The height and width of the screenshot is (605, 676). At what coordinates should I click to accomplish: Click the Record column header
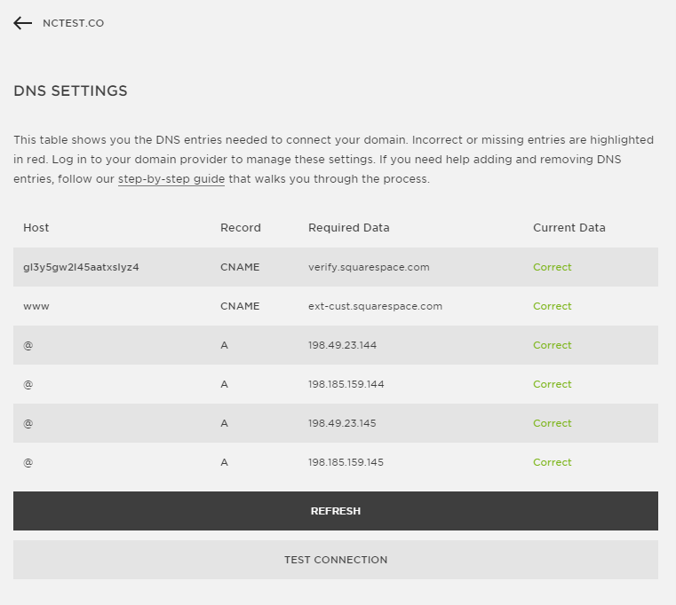[241, 227]
